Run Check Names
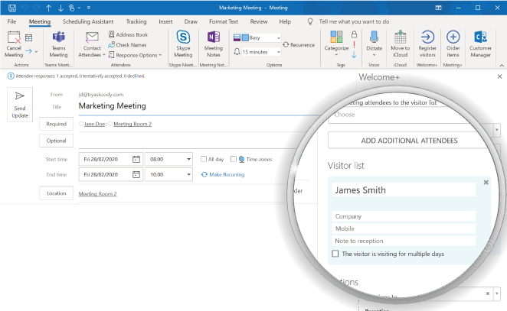 click(127, 45)
